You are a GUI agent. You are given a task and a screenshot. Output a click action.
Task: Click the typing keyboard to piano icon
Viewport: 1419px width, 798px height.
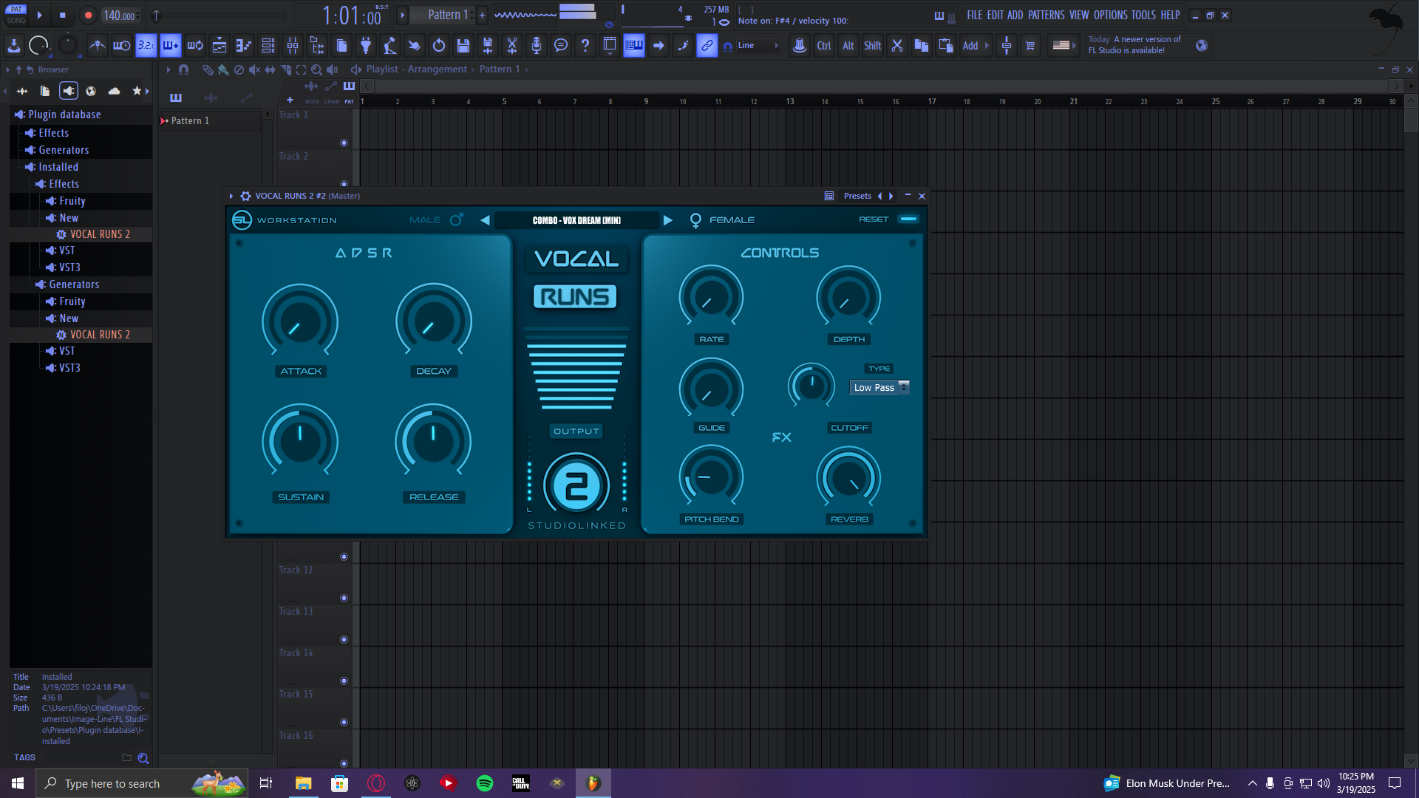pyautogui.click(x=634, y=46)
